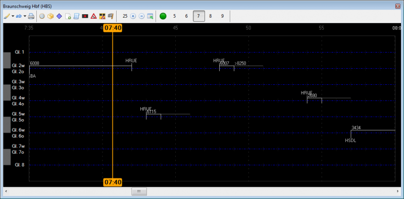Click the 55 minute timeline label
Screen dimensions: 404x199
(x=321, y=28)
